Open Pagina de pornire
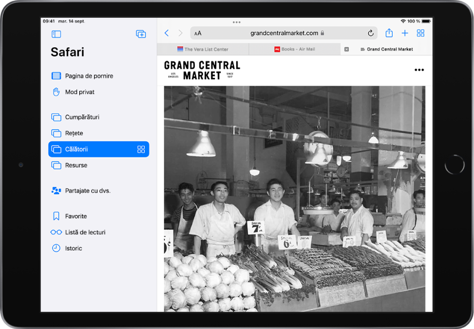Image resolution: width=474 pixels, height=329 pixels. pos(98,76)
